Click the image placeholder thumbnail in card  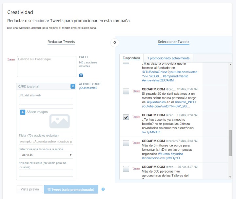point(59,121)
